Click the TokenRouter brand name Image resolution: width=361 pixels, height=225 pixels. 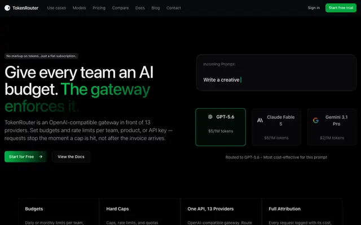point(25,8)
